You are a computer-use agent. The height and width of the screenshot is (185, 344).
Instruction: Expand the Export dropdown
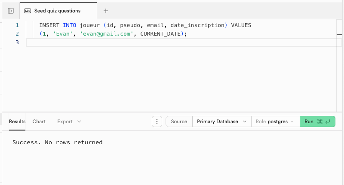pyautogui.click(x=69, y=121)
